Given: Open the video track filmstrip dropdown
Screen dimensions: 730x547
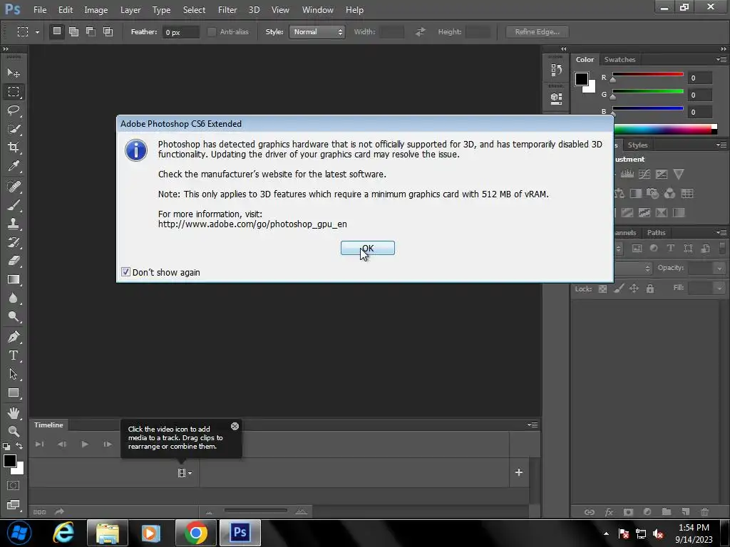Looking at the screenshot, I should [x=185, y=473].
